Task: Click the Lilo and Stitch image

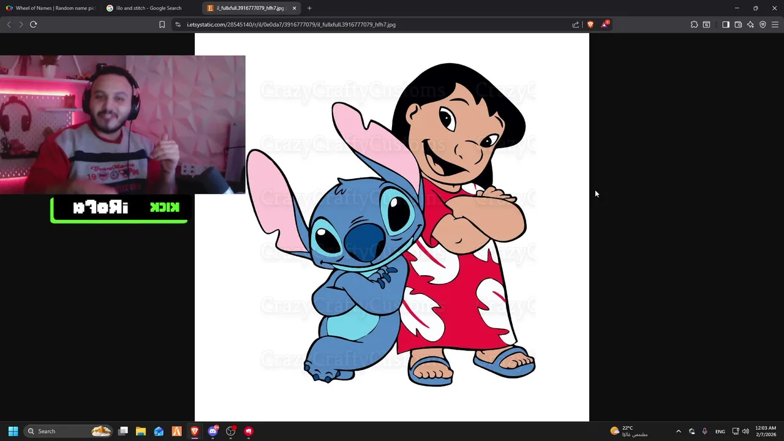Action: pyautogui.click(x=392, y=227)
